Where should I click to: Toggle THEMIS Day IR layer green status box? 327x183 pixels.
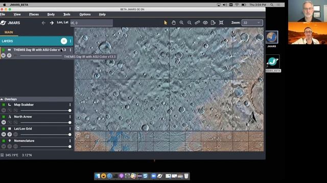[x=4, y=50]
